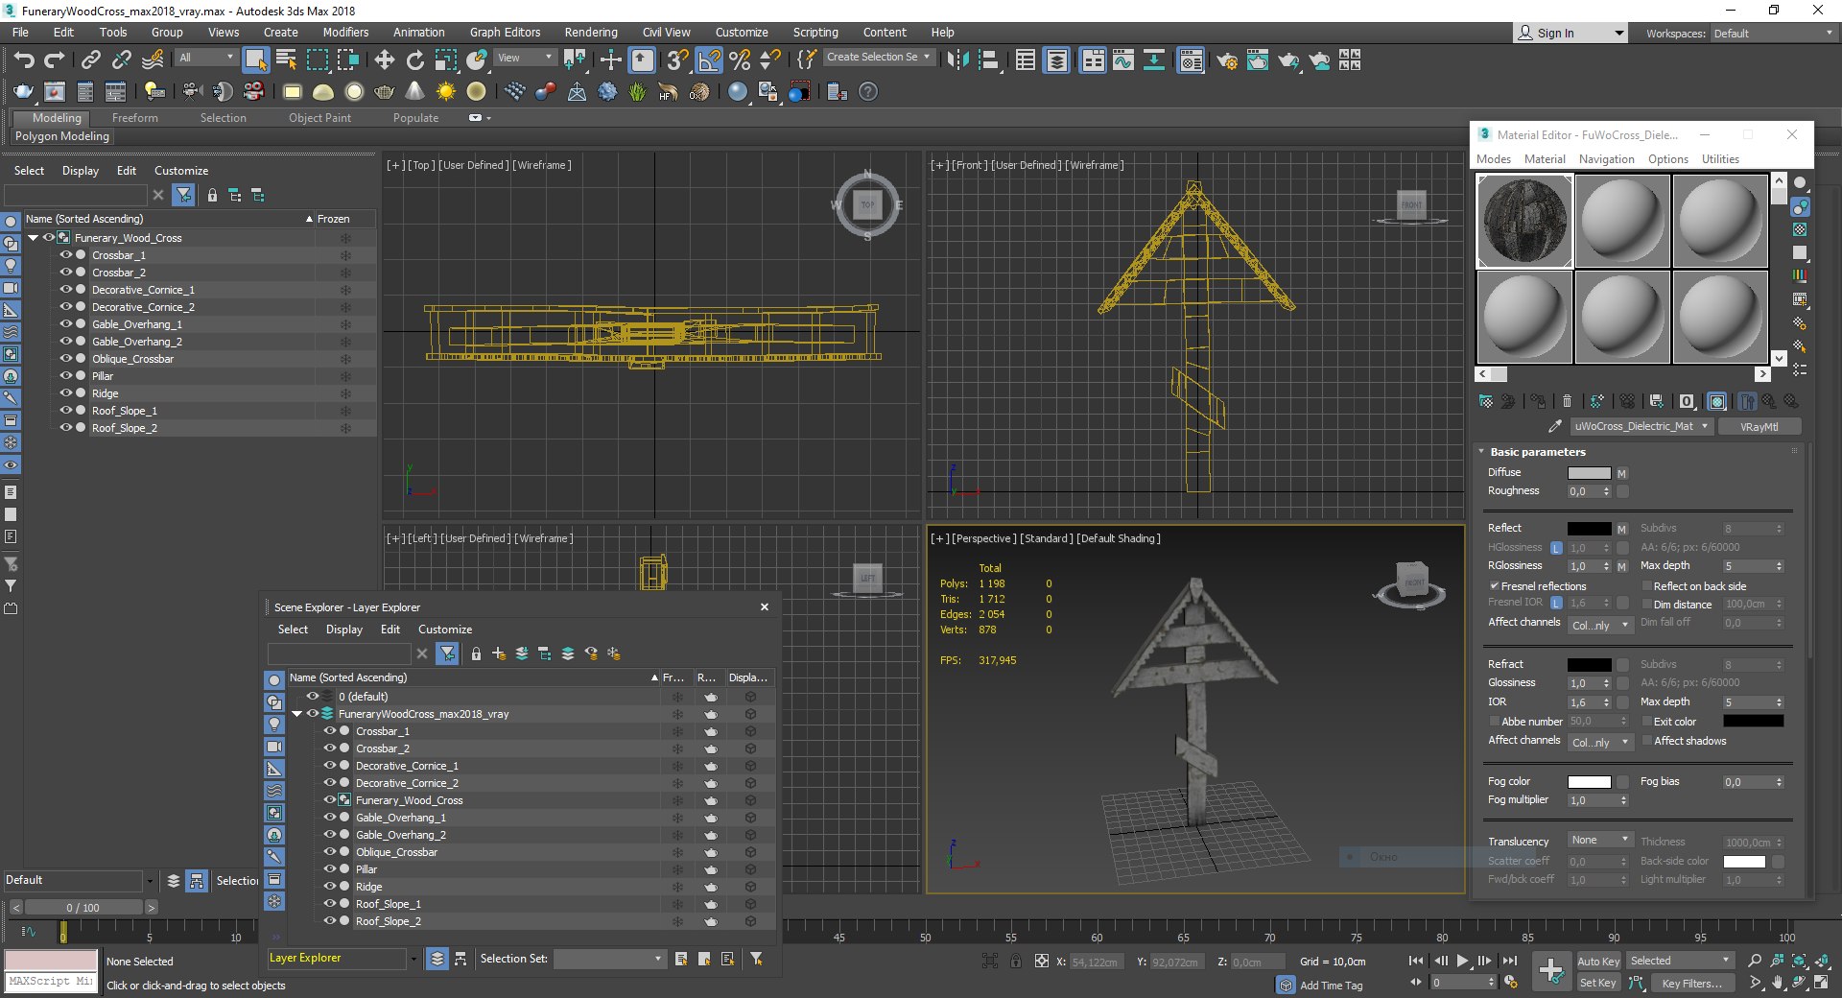Click the Auto Key button

pyautogui.click(x=1598, y=962)
